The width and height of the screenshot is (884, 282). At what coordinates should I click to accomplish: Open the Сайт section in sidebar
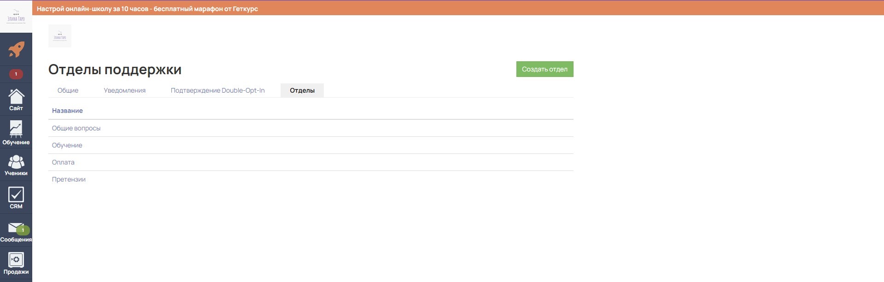coord(16,100)
